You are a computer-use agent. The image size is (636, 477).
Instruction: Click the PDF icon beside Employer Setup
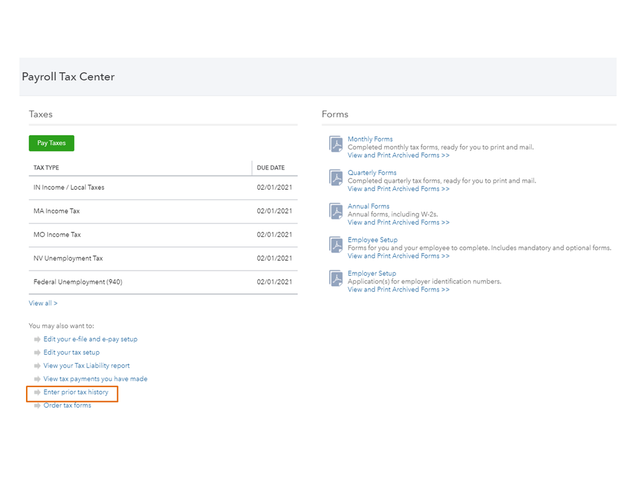pos(336,278)
